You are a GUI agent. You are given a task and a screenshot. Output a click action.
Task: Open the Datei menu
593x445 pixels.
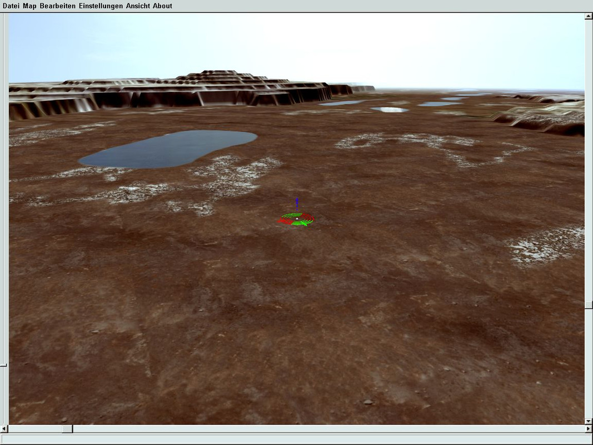coord(11,6)
